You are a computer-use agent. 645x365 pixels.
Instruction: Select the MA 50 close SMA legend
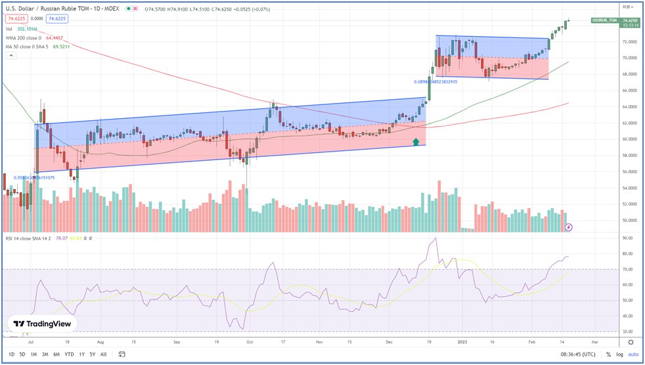pyautogui.click(x=27, y=47)
